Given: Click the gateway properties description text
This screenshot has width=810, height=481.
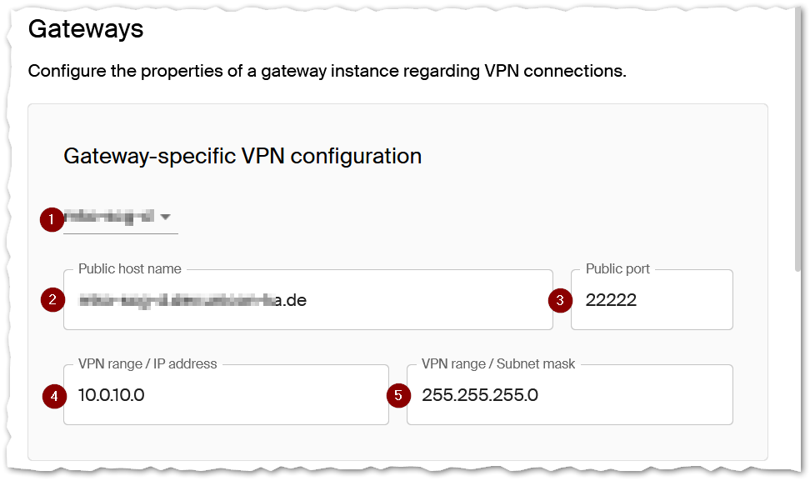Looking at the screenshot, I should coord(327,71).
